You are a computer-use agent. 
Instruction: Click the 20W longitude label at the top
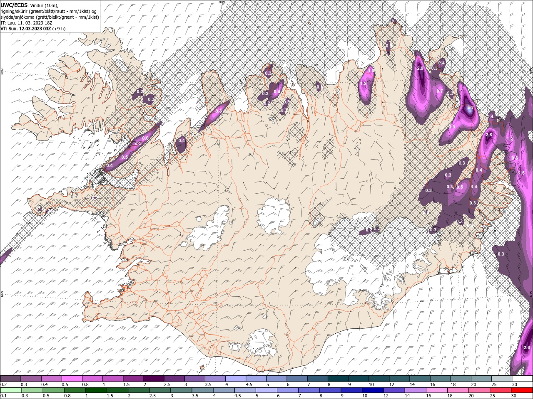[222, 2]
